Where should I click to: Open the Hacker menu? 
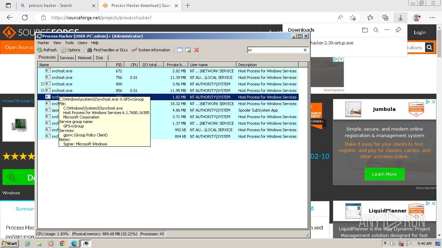point(44,43)
